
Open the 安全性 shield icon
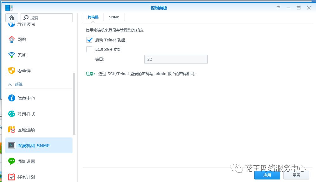point(11,71)
